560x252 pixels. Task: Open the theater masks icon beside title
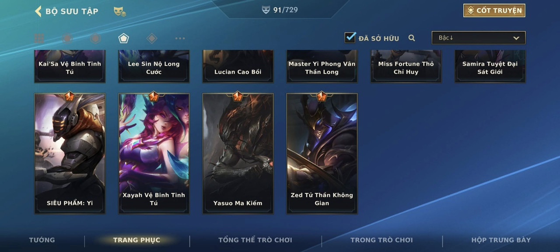[x=119, y=11]
